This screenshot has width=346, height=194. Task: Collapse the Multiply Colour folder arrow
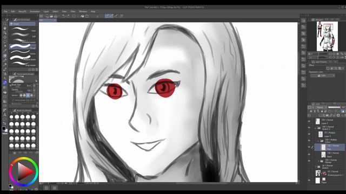(318, 141)
